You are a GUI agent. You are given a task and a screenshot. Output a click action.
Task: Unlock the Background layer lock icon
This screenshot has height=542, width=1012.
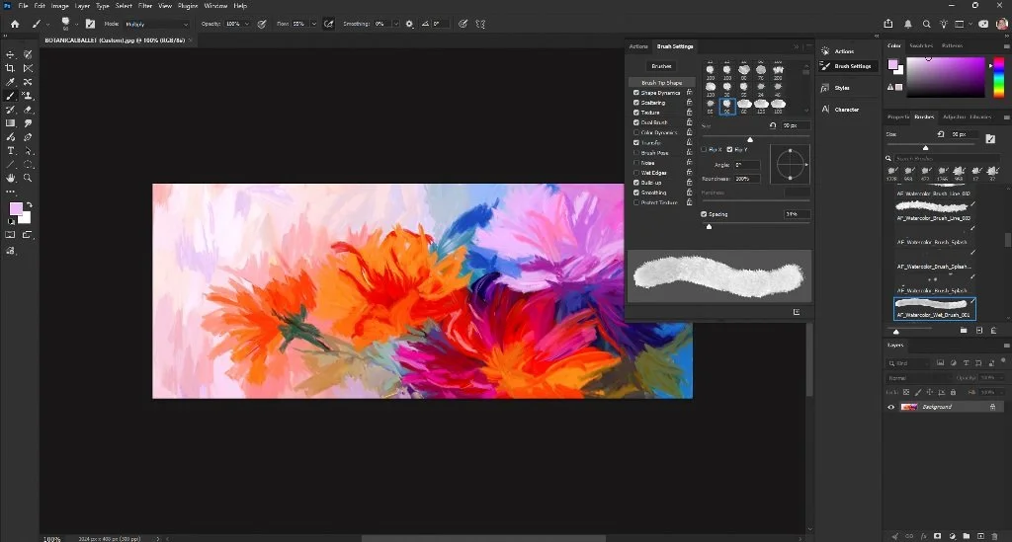992,408
